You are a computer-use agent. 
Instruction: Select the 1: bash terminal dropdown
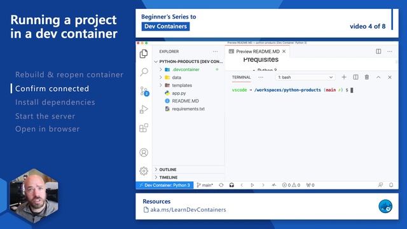[x=305, y=78]
